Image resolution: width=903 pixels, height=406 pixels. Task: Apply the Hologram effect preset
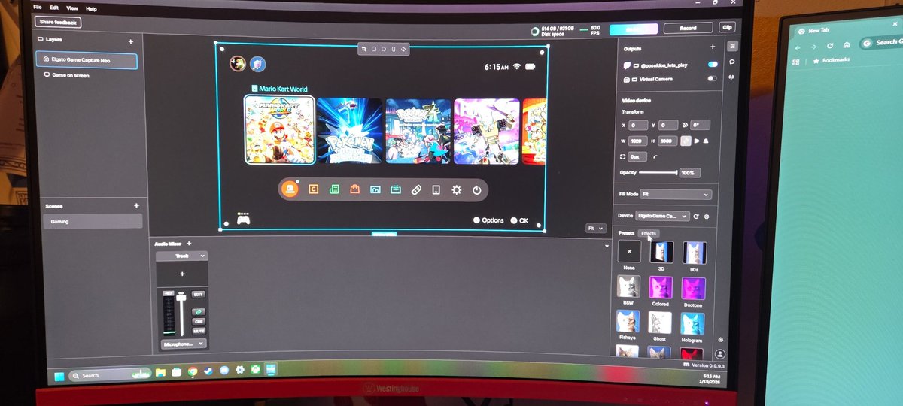pyautogui.click(x=692, y=326)
